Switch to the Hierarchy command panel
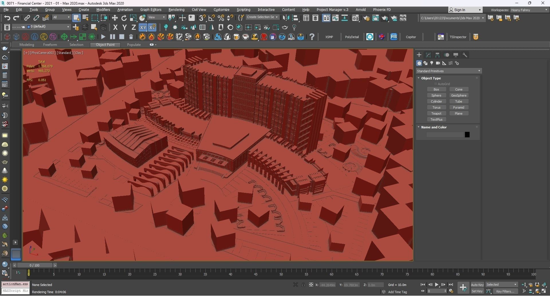 pyautogui.click(x=437, y=55)
